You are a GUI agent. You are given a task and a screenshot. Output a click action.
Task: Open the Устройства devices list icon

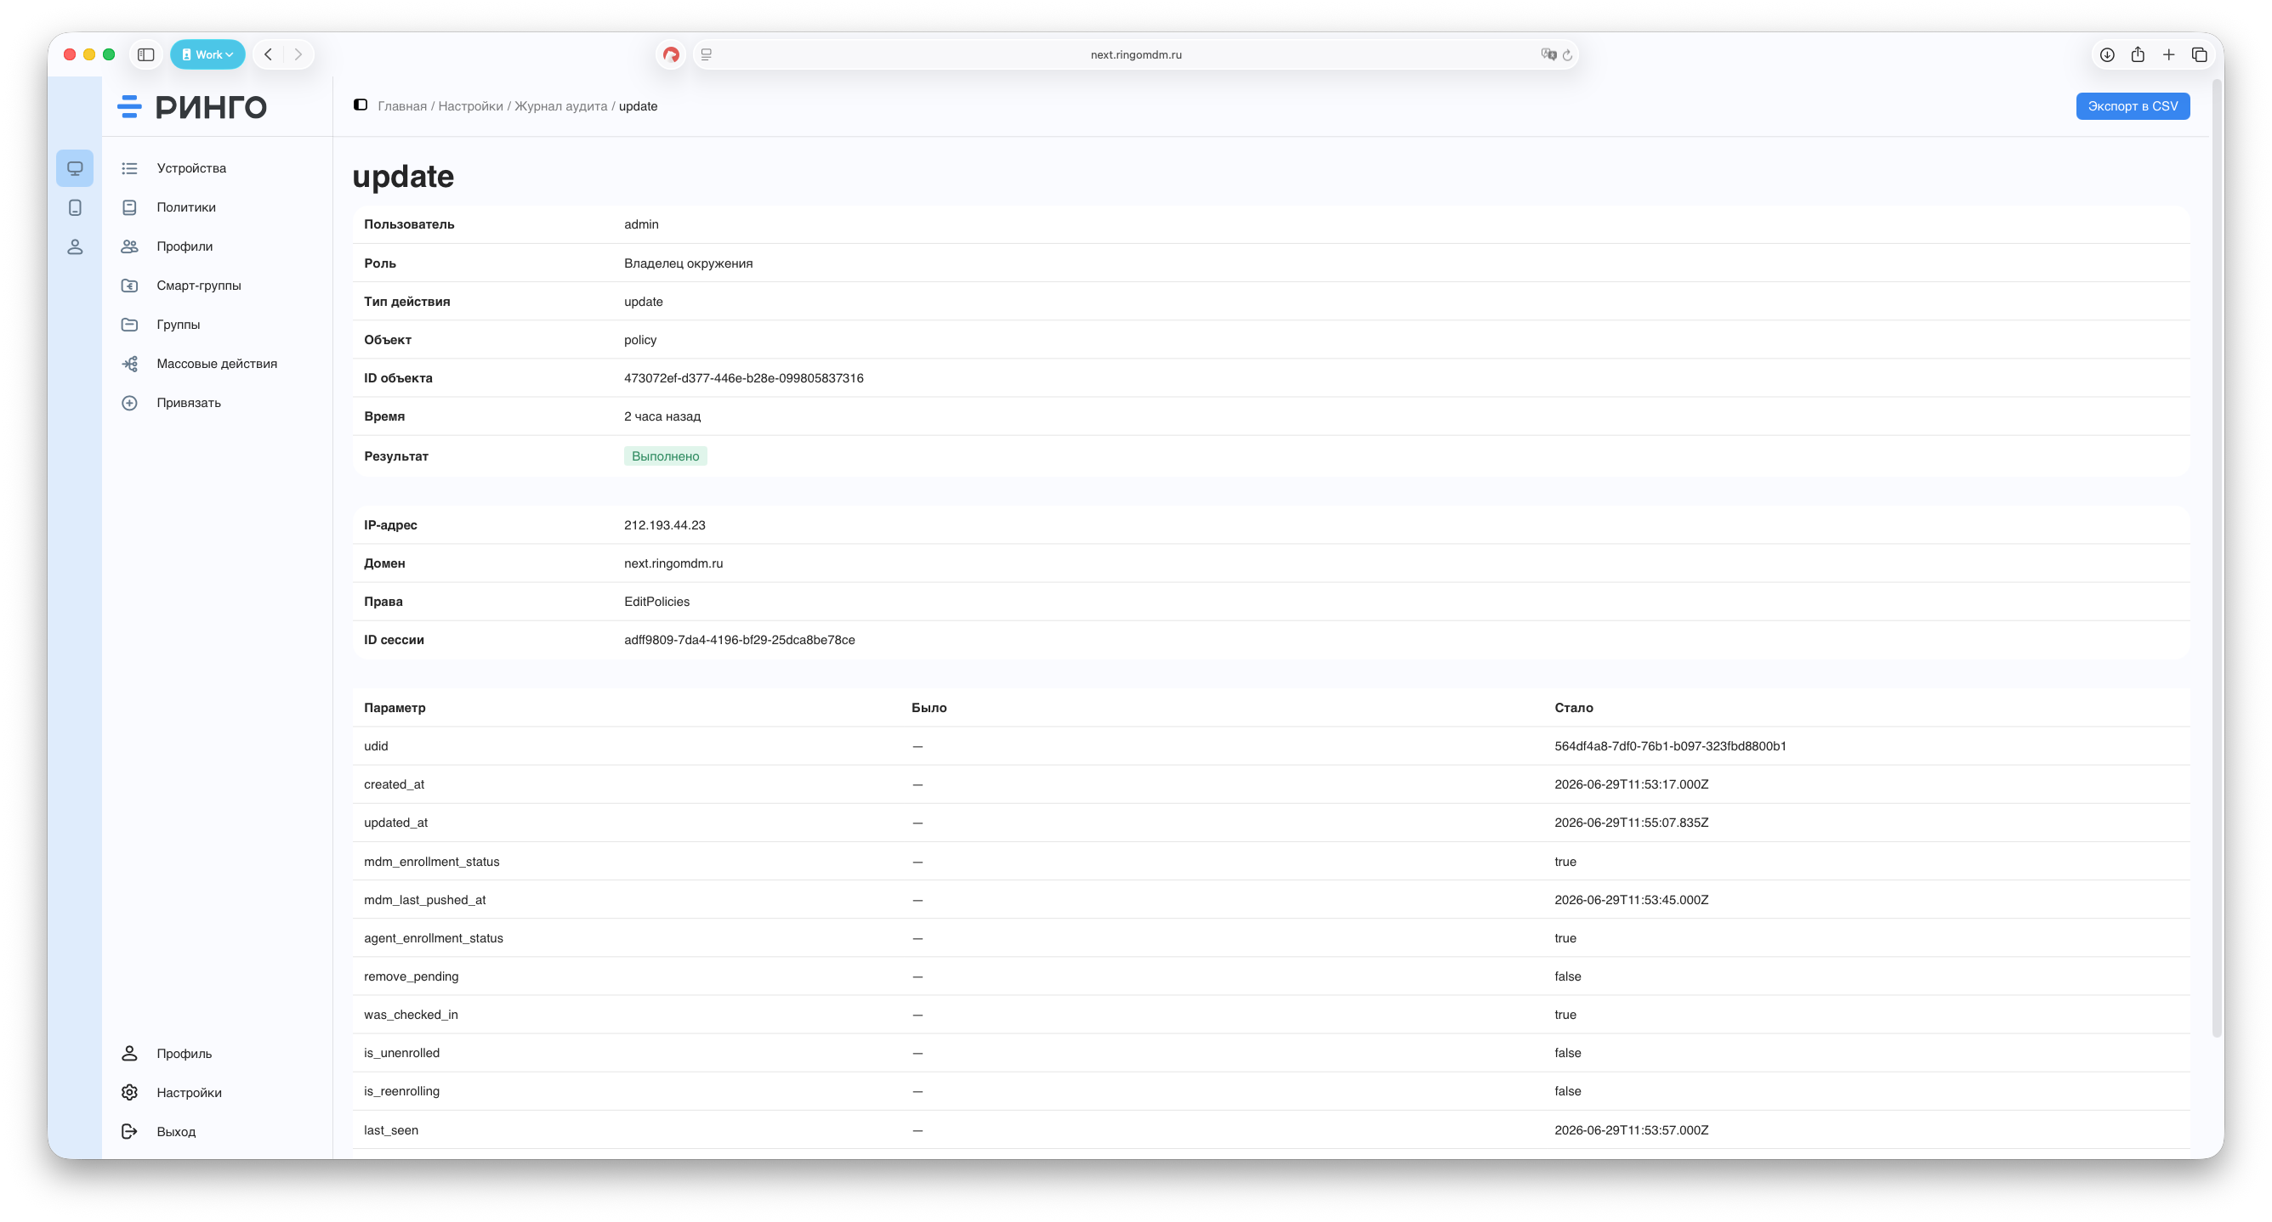pyautogui.click(x=129, y=168)
